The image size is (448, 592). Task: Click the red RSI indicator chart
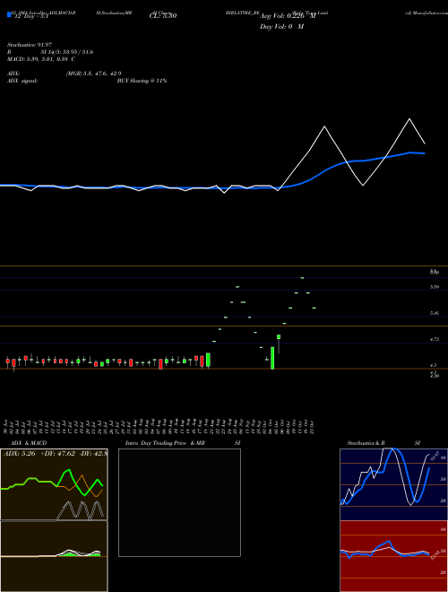tap(393, 556)
